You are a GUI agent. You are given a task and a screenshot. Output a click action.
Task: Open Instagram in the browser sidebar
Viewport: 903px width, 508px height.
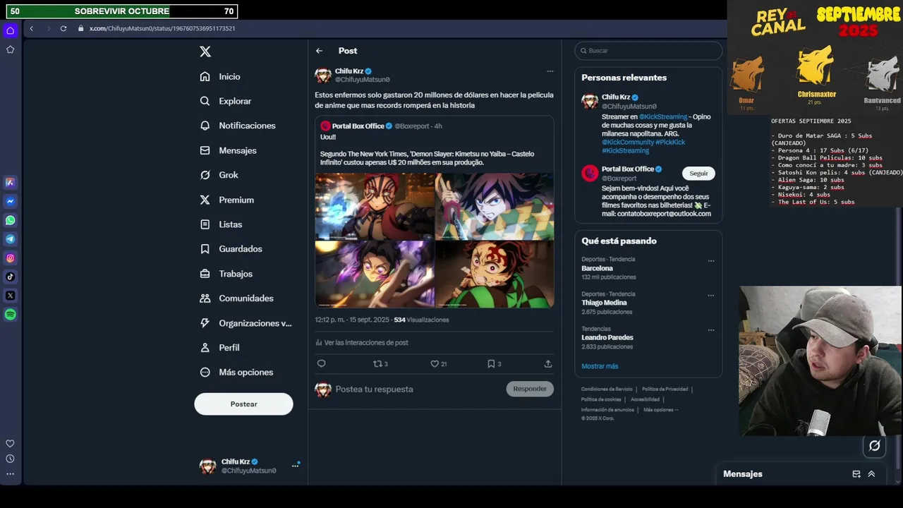point(10,258)
